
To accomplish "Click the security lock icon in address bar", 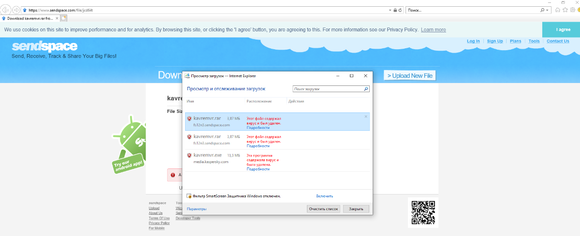I will pos(395,10).
